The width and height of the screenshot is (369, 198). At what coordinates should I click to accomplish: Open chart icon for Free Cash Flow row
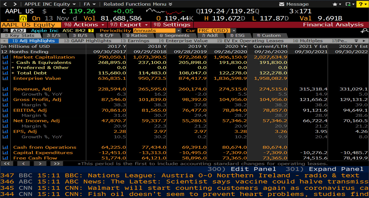pyautogui.click(x=5, y=158)
